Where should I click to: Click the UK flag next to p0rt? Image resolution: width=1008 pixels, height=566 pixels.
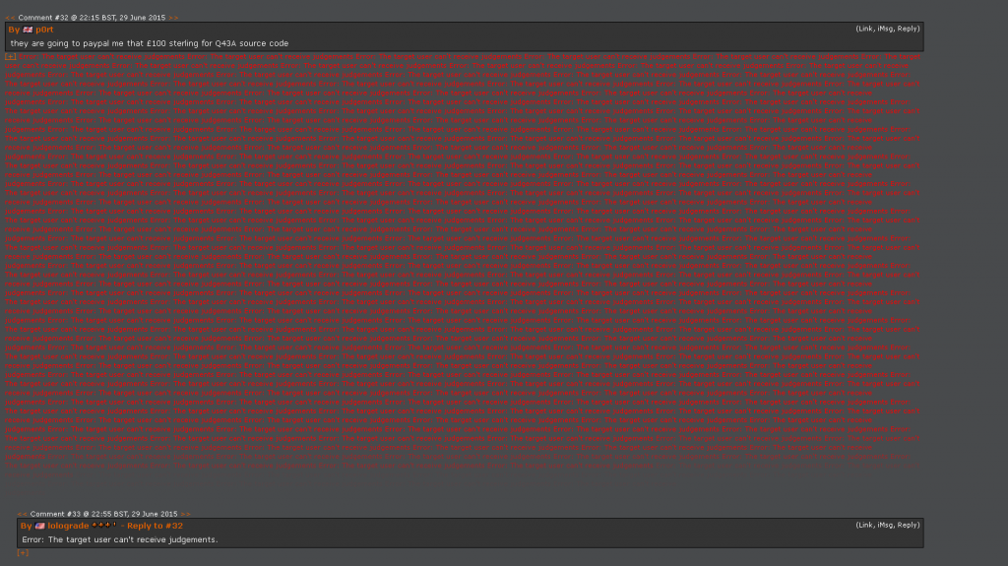click(29, 30)
